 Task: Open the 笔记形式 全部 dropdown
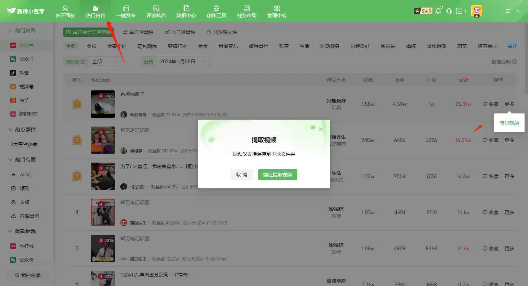coord(105,62)
